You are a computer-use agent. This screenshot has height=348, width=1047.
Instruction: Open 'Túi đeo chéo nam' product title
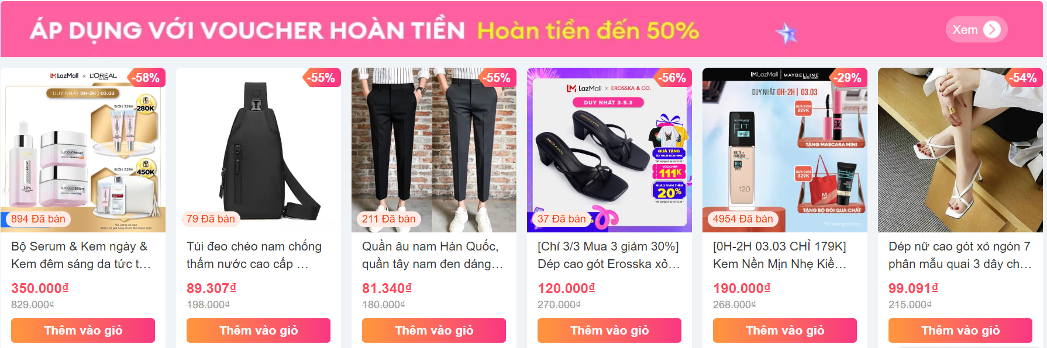coord(254,255)
